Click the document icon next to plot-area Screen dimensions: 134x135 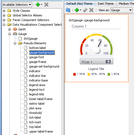tap(26, 108)
